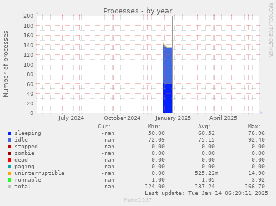
Task: Click the uninterruptible legend color swatch
Action: point(9,173)
